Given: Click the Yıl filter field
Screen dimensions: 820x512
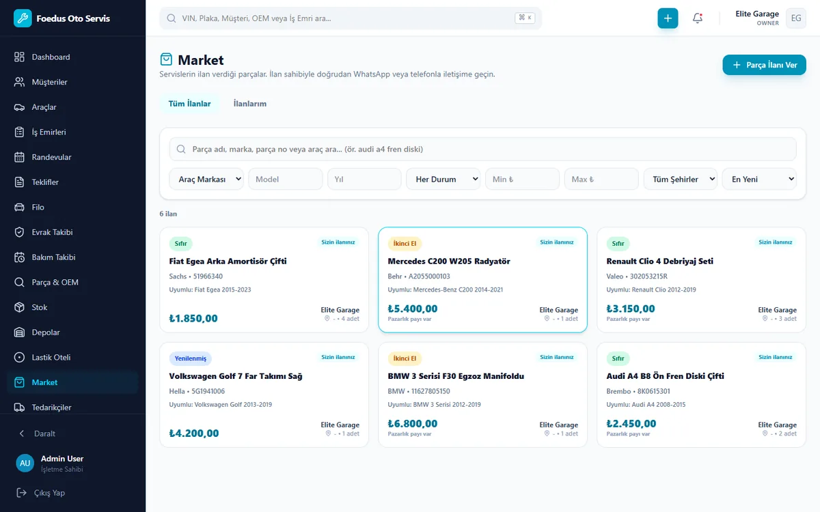Looking at the screenshot, I should tap(364, 180).
